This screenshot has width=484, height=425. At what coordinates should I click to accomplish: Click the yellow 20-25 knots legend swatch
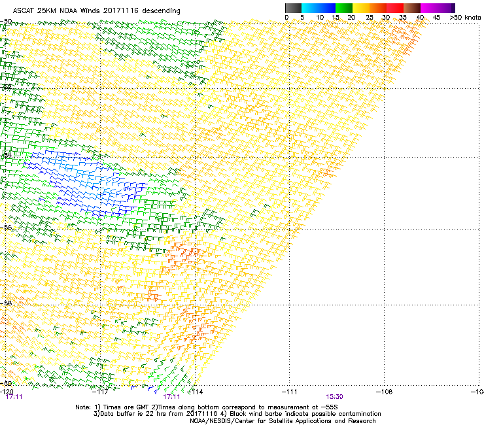tap(361, 8)
